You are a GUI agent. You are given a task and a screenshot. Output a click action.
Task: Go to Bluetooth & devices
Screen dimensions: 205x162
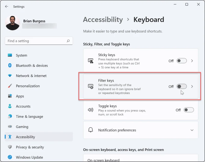(39, 66)
